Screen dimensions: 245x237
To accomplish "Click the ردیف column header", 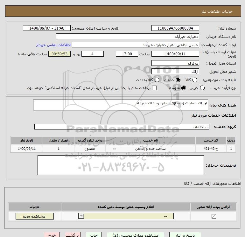I will click(x=231, y=140).
